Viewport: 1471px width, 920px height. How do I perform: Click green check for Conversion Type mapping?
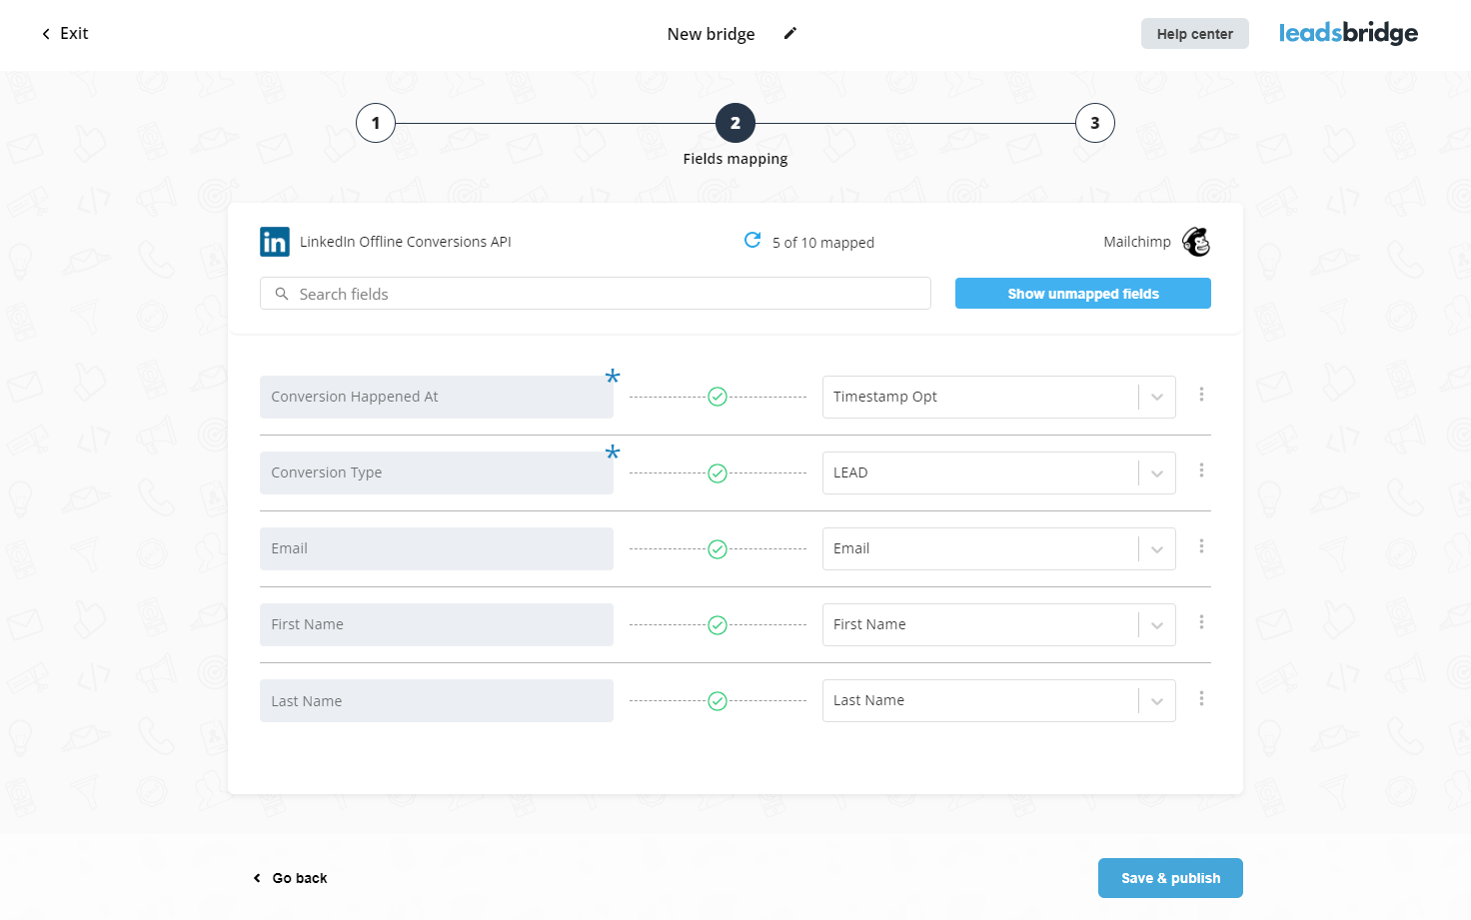[718, 473]
